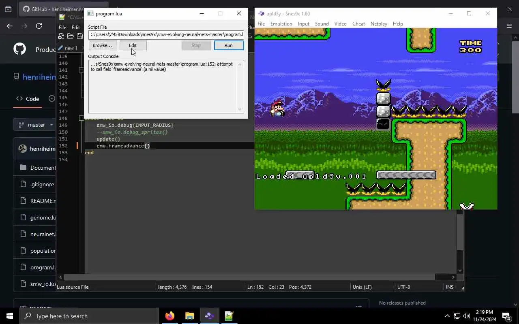Click the 'Ln : 152' status bar entry
This screenshot has height=324, width=519.
coord(255,287)
